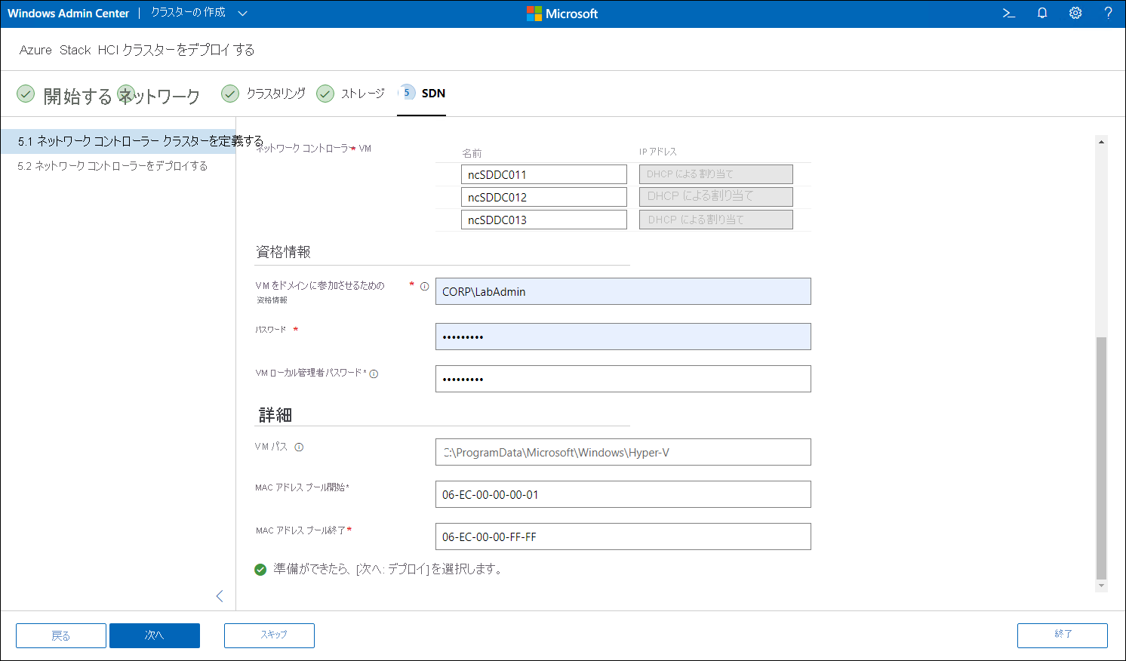
Task: Collapse the left navigation pane chevron
Action: (220, 596)
